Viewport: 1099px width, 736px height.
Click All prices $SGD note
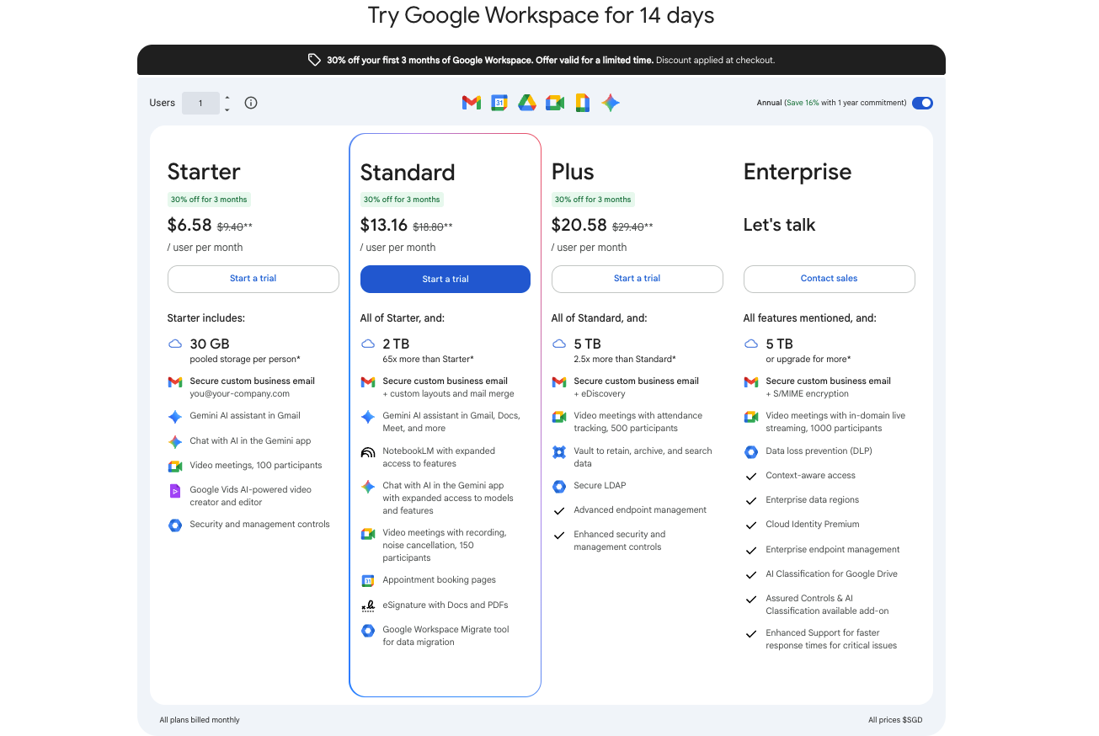[x=895, y=720]
